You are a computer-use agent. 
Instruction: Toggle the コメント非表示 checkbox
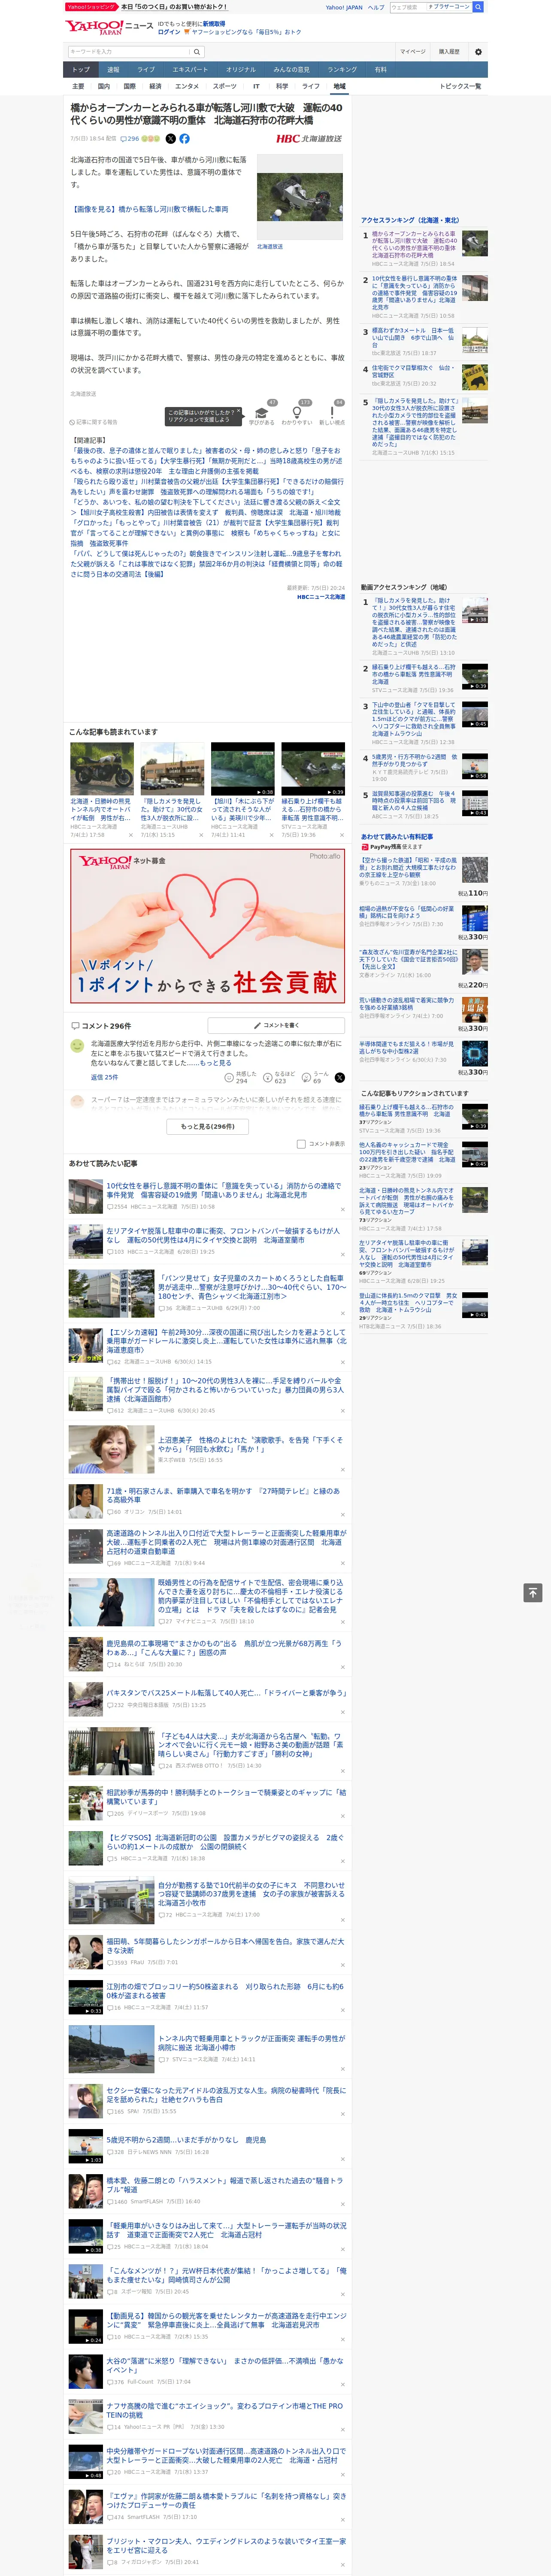(301, 1144)
